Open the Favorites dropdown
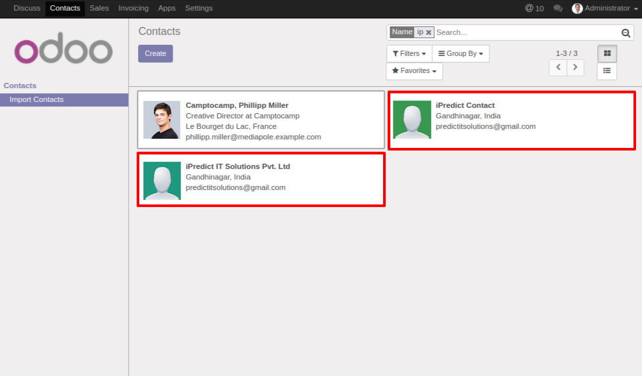 pyautogui.click(x=414, y=70)
